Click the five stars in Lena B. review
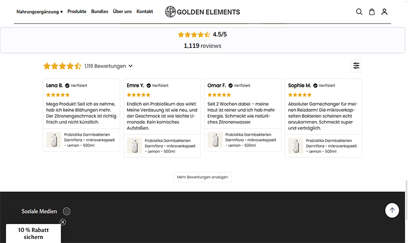This screenshot has height=243, width=408. [x=58, y=95]
